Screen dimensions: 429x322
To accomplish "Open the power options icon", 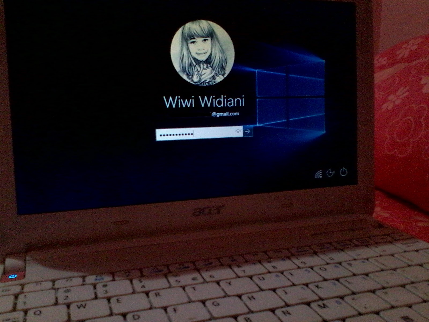I will [x=343, y=172].
